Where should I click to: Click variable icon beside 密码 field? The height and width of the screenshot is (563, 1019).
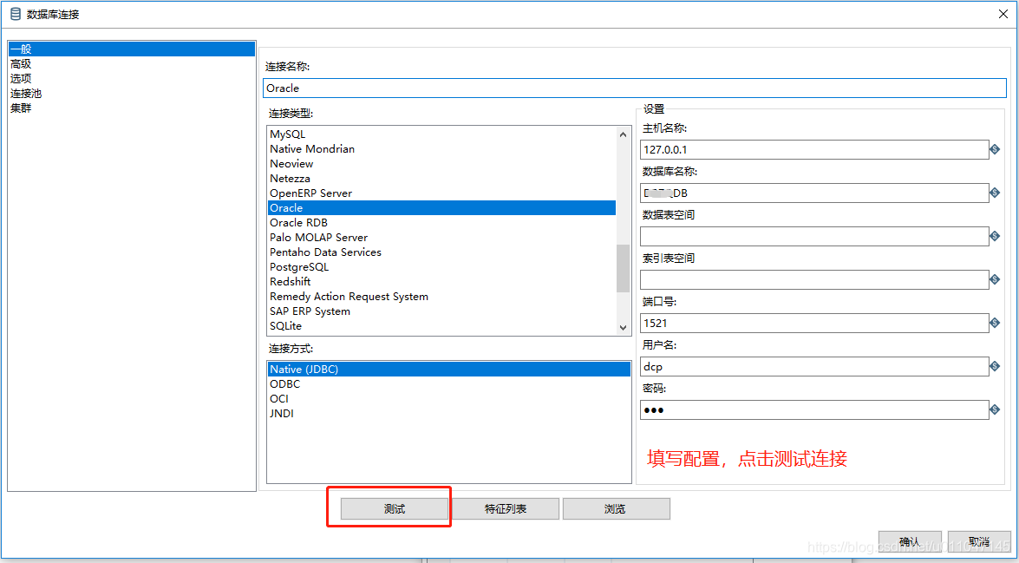tap(995, 409)
